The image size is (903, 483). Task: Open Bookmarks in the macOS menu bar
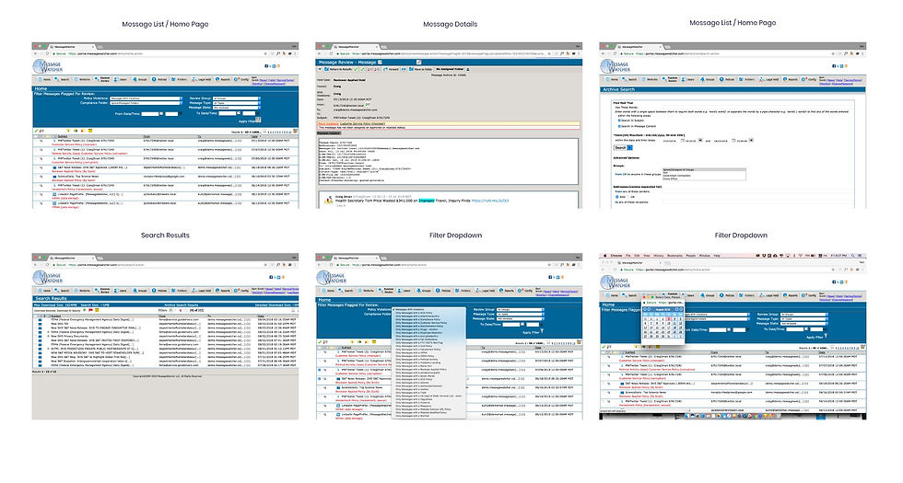coord(674,256)
